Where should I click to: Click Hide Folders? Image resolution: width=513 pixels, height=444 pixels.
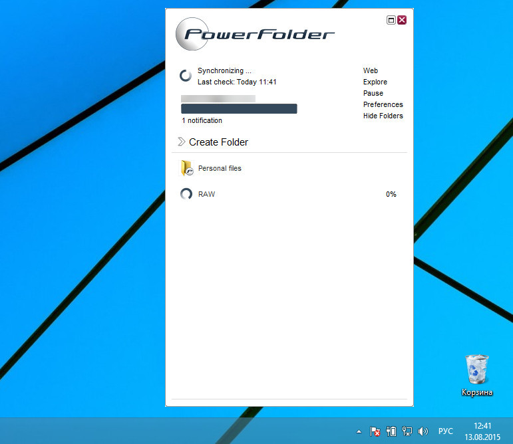[x=383, y=116]
